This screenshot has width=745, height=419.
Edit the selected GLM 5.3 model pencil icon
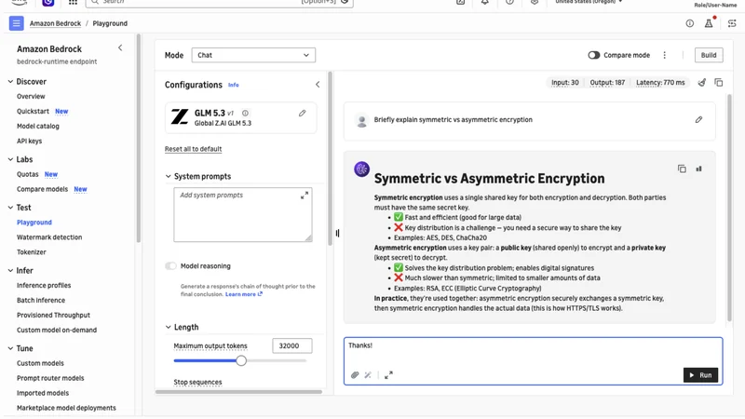coord(302,113)
